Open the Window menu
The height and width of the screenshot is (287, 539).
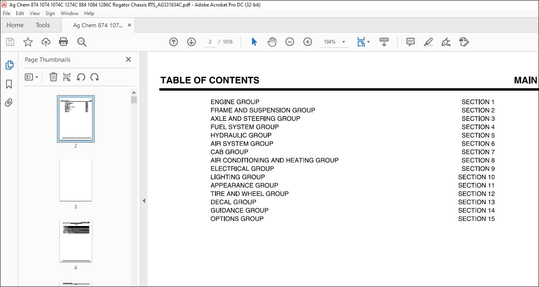(70, 13)
